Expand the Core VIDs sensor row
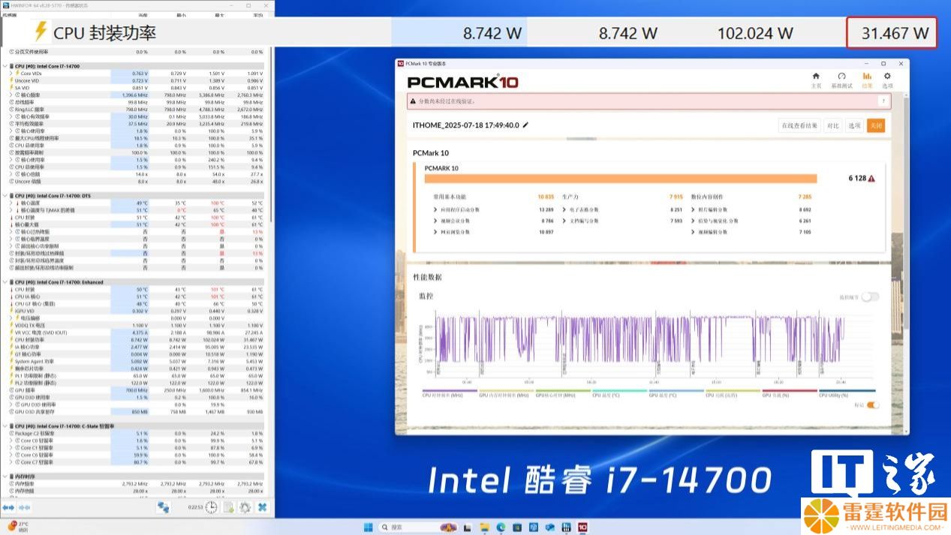Image resolution: width=951 pixels, height=535 pixels. point(11,73)
